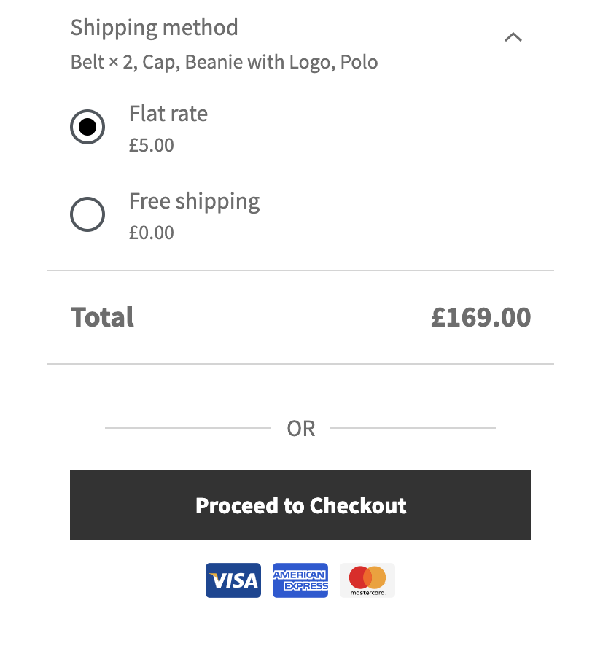Click Proceed to Checkout

[300, 505]
